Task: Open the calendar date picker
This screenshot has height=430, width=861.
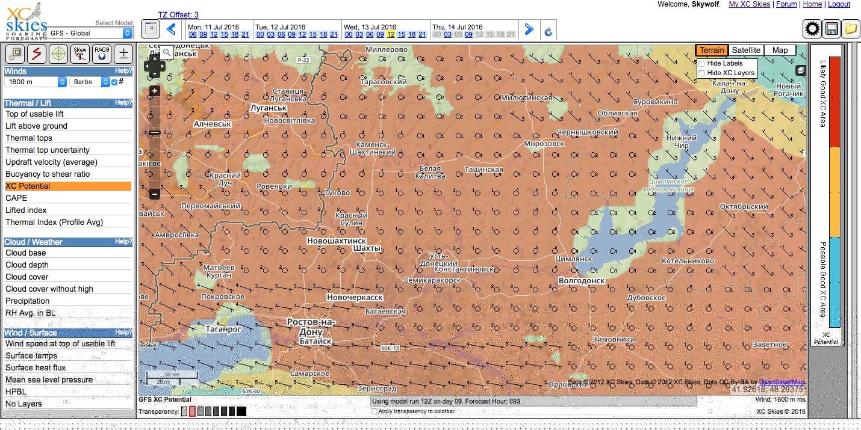Action: coord(150,29)
